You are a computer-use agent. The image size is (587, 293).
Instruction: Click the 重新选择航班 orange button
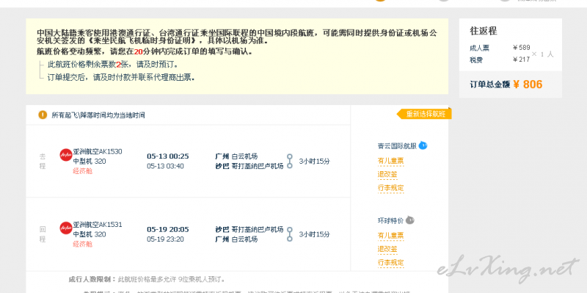click(x=424, y=114)
